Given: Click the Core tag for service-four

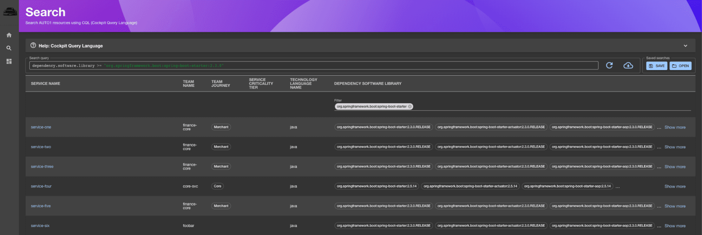Looking at the screenshot, I should [x=217, y=186].
